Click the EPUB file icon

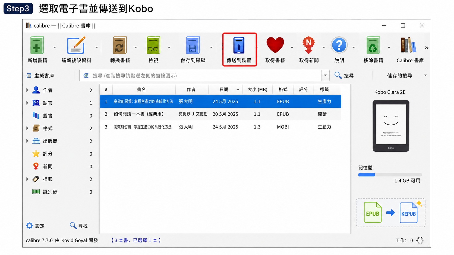click(373, 212)
